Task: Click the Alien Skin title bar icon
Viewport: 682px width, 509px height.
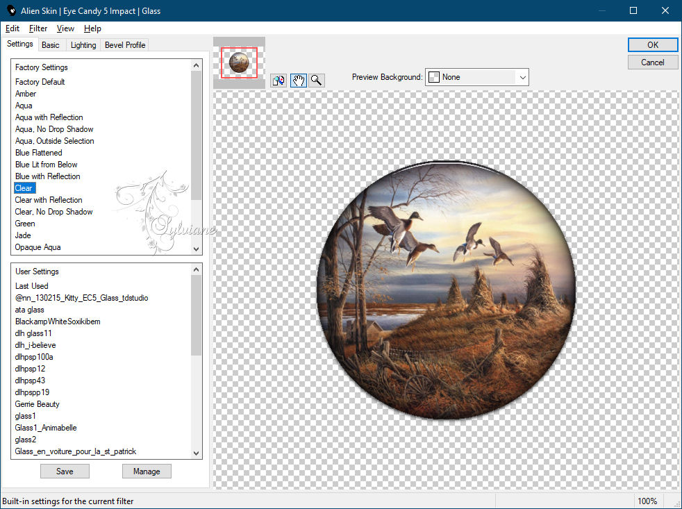Action: [x=11, y=11]
